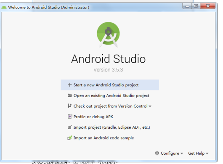This screenshot has height=164, width=223.
Task: Click the Configure gear icon
Action: [157, 153]
